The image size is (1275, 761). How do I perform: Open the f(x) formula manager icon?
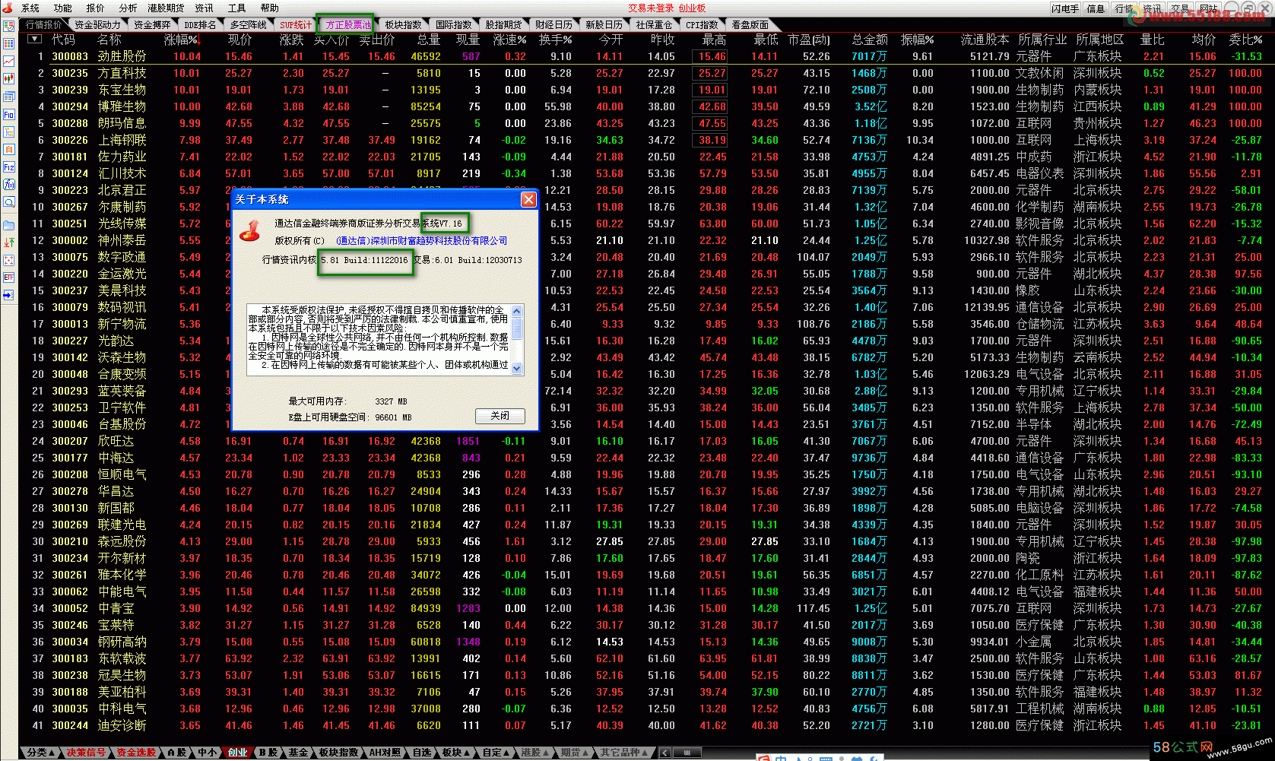[x=8, y=184]
